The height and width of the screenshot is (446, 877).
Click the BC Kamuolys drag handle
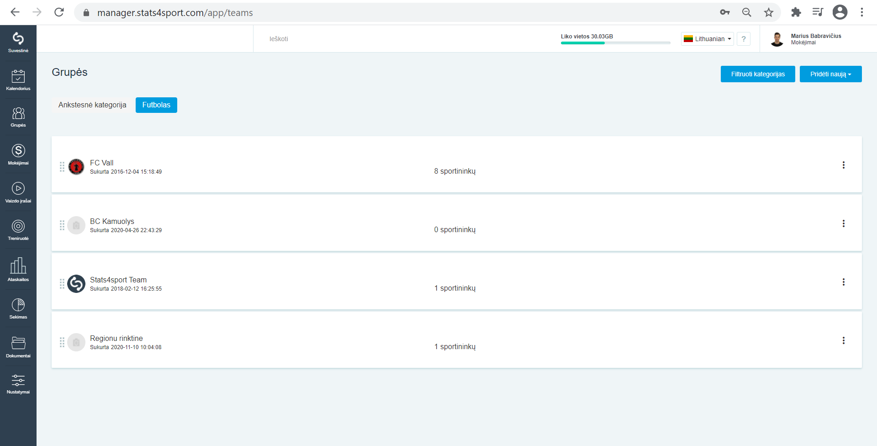(62, 225)
